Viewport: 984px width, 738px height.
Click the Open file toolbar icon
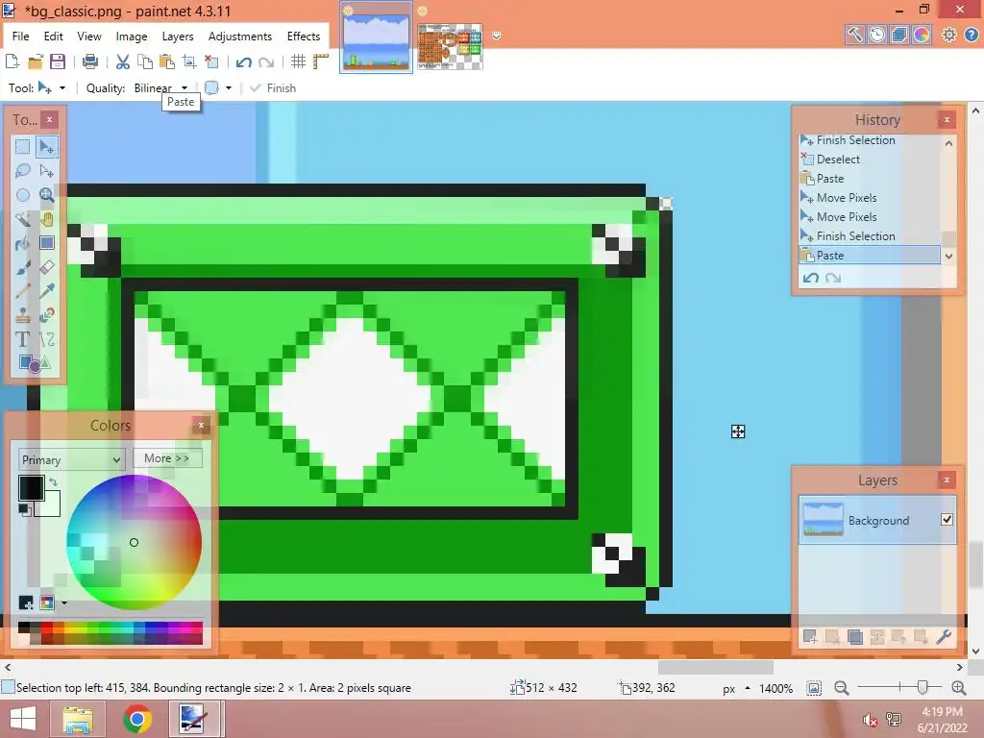(36, 61)
